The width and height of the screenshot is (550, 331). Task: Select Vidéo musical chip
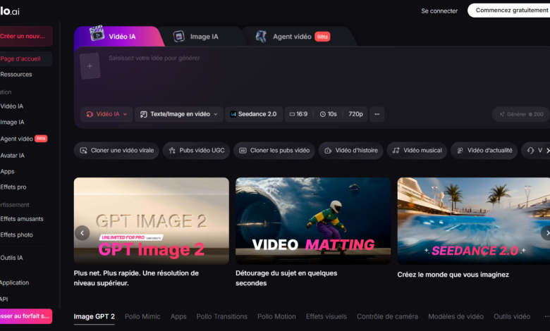(x=417, y=151)
